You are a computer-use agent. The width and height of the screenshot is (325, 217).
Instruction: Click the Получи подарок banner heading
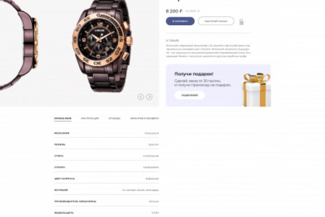point(194,74)
